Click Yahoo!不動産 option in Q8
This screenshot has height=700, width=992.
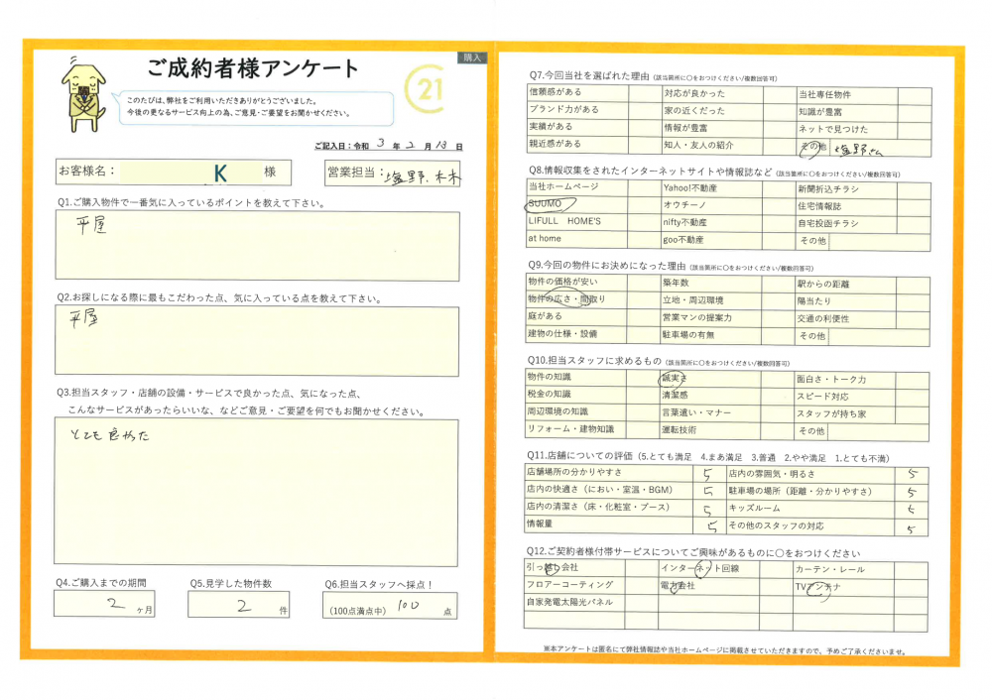click(x=690, y=187)
